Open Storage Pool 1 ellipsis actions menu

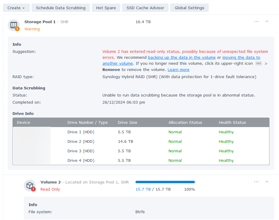click(256, 21)
